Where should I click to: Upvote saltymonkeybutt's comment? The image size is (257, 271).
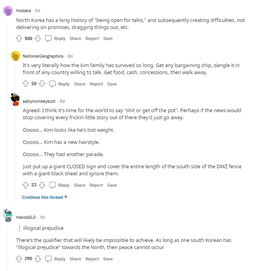(x=26, y=185)
